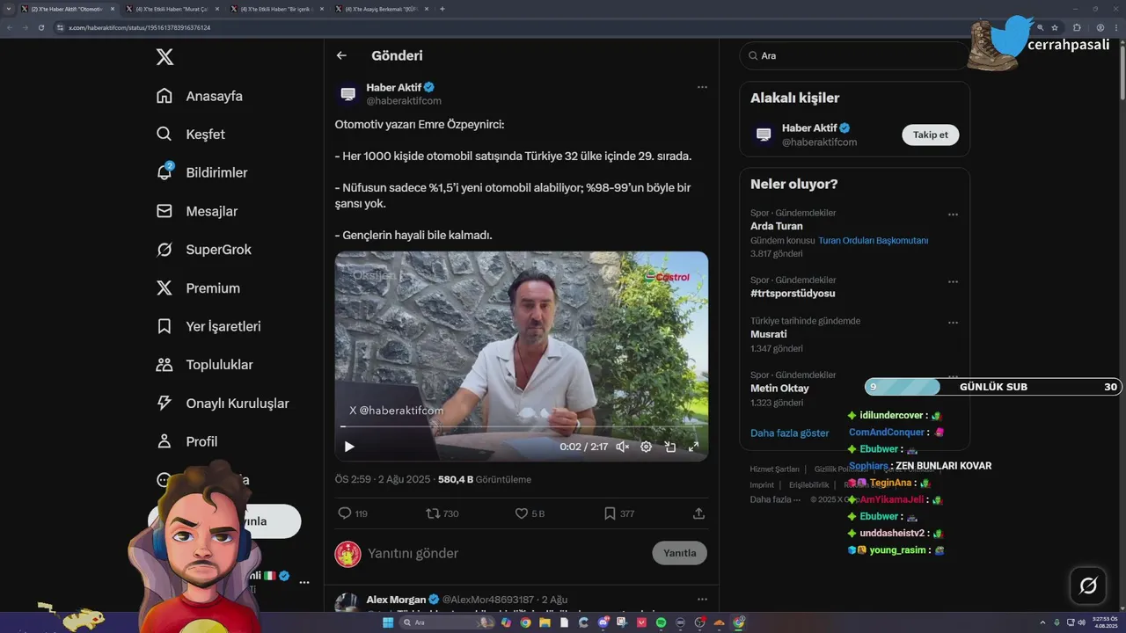
Task: Click the Windows taskbar search box
Action: click(x=449, y=622)
